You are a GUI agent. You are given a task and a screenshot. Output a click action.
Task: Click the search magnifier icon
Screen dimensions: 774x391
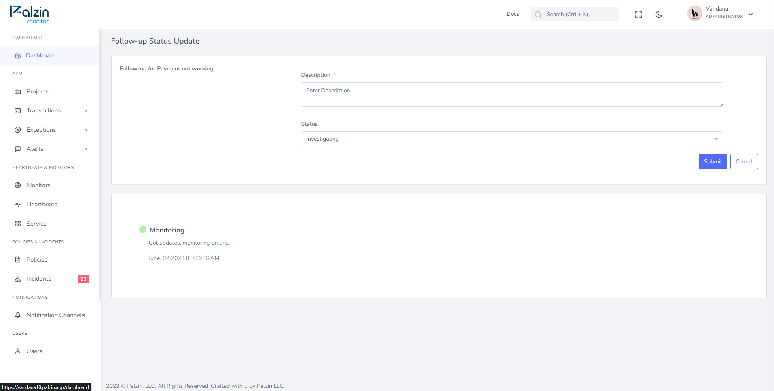pos(538,15)
